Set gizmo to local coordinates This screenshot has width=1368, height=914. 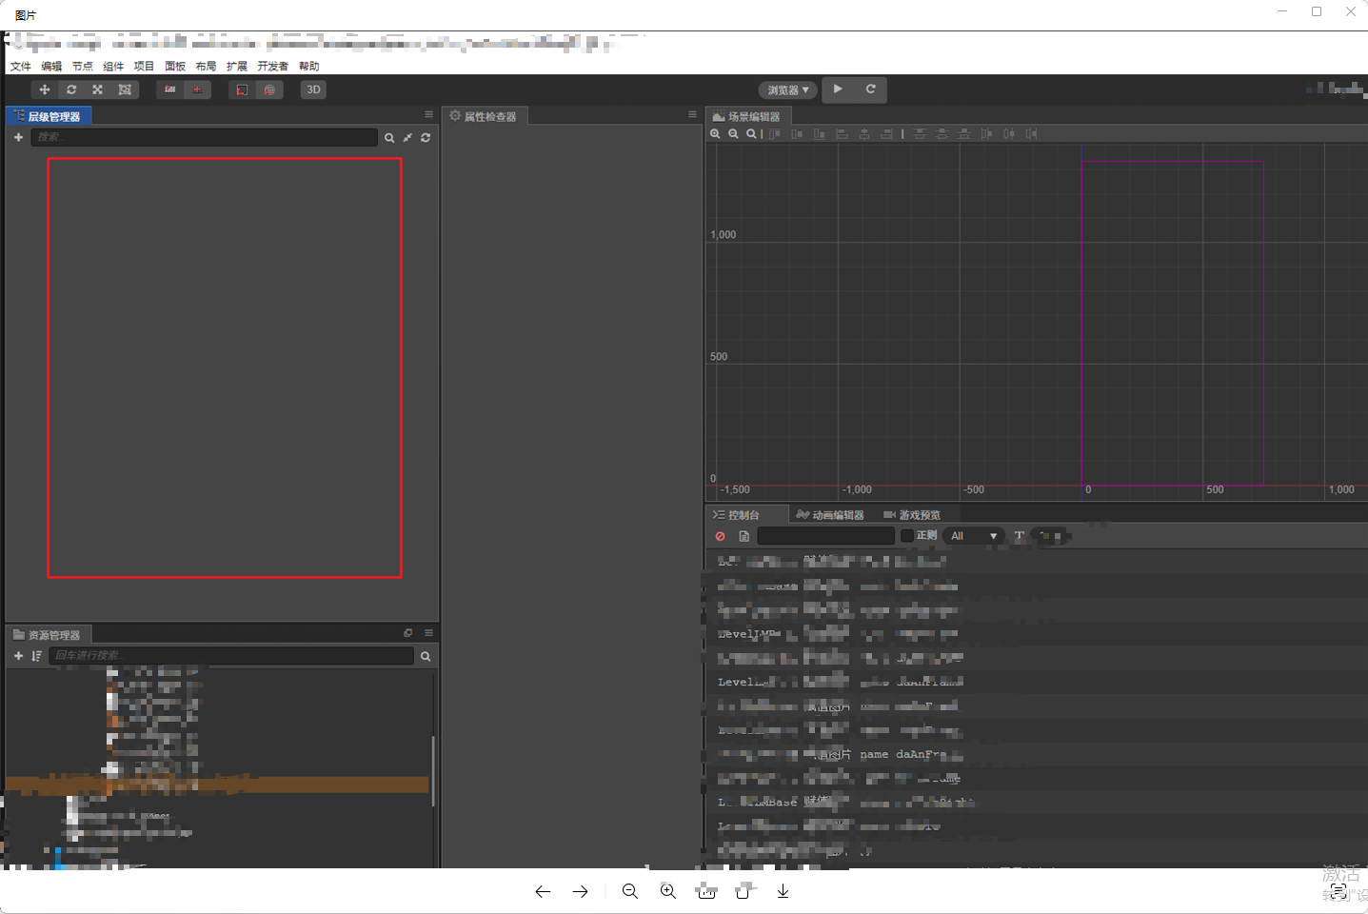242,89
